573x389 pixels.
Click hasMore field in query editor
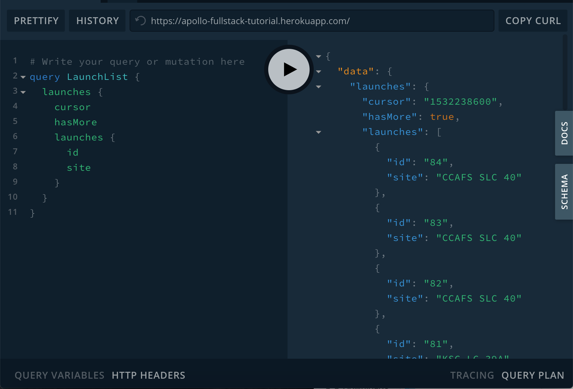[x=76, y=122]
